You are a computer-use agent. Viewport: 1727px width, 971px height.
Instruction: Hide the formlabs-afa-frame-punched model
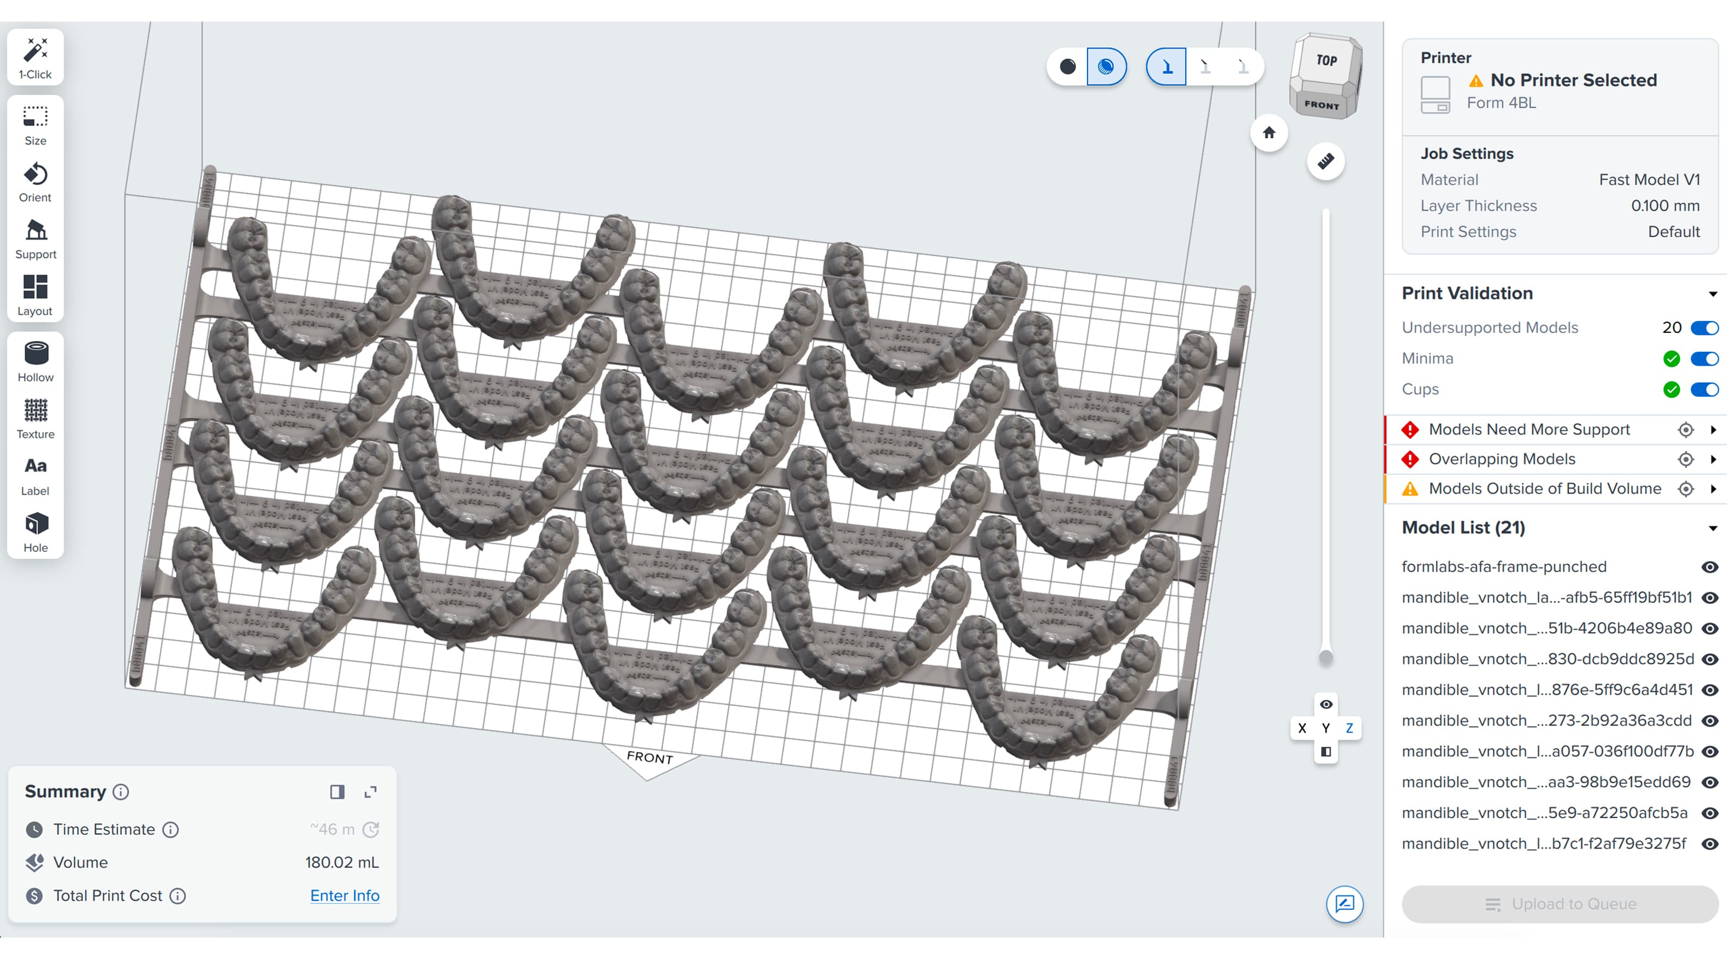[x=1710, y=567]
